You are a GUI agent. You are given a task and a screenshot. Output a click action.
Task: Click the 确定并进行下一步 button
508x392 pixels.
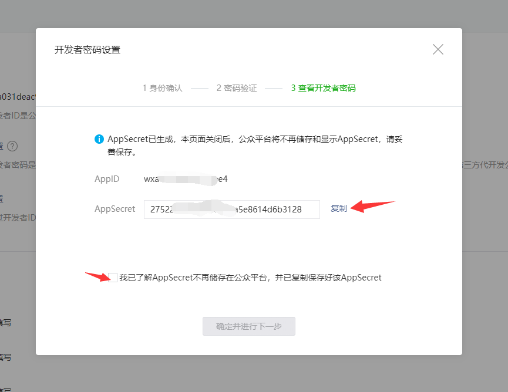coord(249,326)
